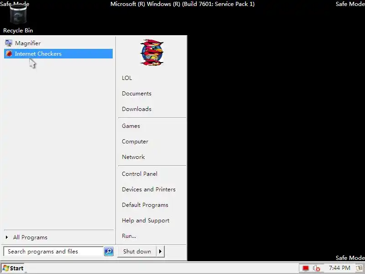Launch Magnifier from the Start menu
Screen dimensions: 365x274
point(58,43)
